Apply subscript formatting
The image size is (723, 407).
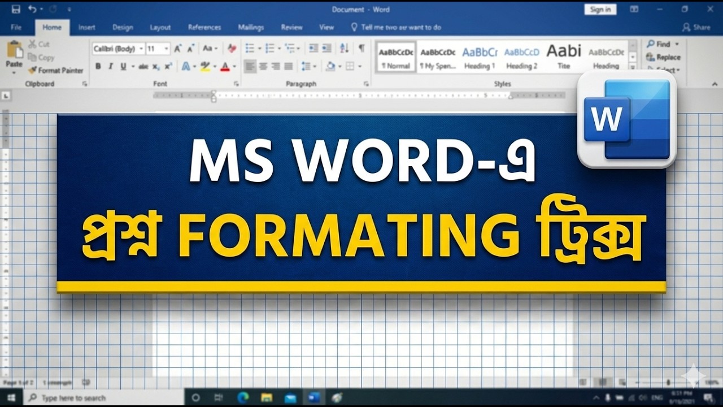(156, 67)
